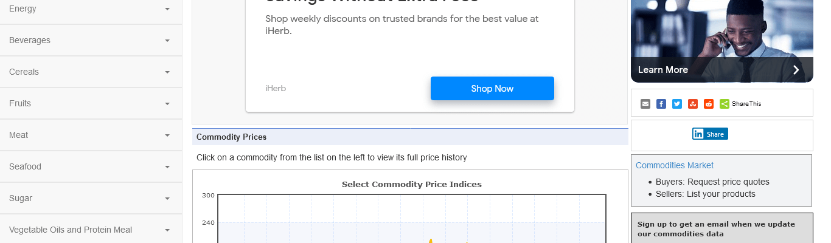Click the Learn More arrow icon
The width and height of the screenshot is (831, 243).
(x=796, y=70)
